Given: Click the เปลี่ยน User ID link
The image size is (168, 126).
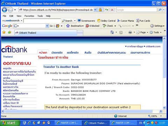Looking at the screenshot, I should click(x=11, y=103).
